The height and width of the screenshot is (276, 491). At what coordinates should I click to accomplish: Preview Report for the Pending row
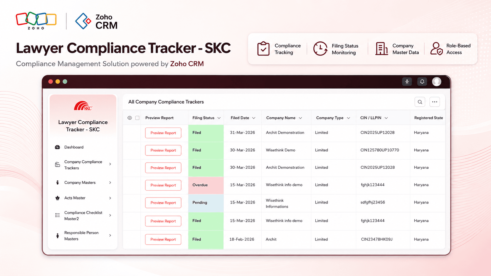163,203
